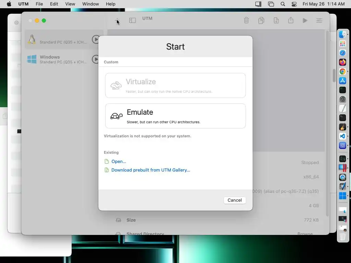Viewport: 351px width, 263px height.
Task: Open Google Chrome from the dock
Action: 342,71
